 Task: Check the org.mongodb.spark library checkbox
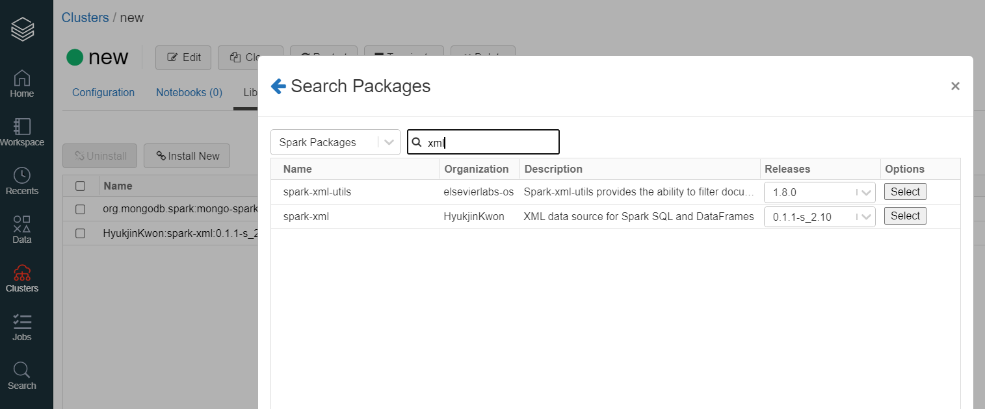point(81,209)
